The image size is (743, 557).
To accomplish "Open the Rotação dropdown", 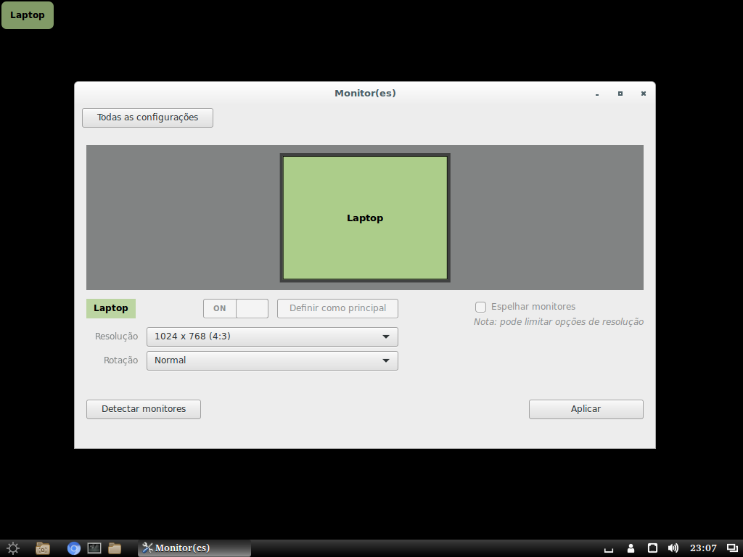I will point(272,360).
